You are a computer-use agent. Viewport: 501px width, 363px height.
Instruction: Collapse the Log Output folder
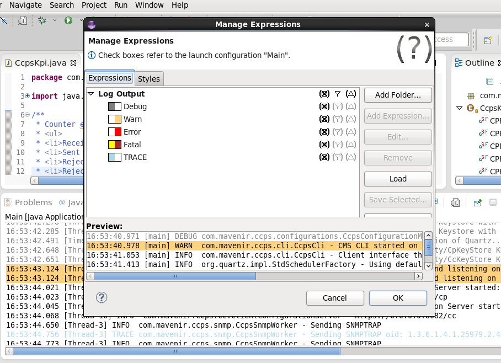91,94
